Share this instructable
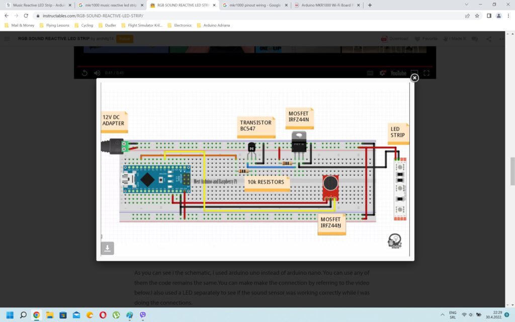The width and height of the screenshot is (515, 322). [488, 38]
